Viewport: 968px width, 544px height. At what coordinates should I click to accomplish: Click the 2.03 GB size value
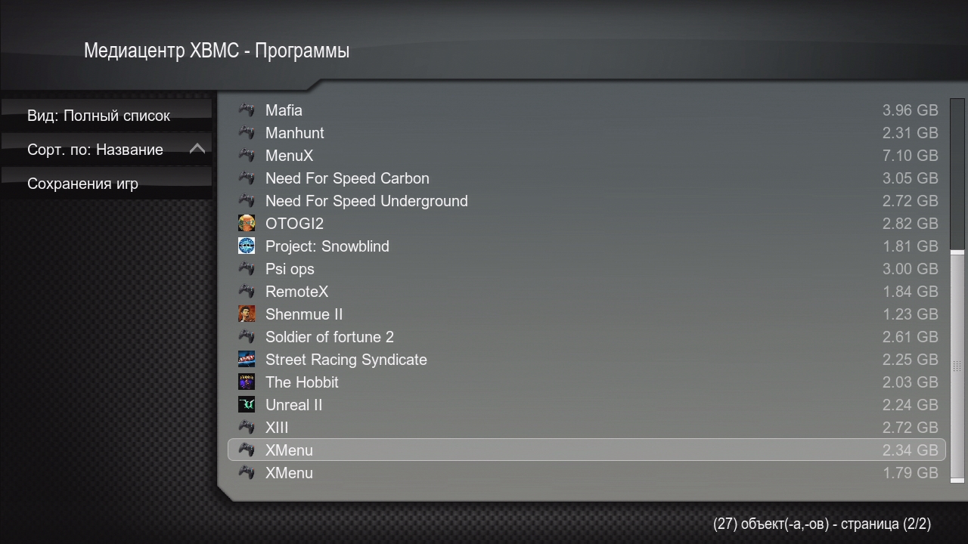coord(910,382)
